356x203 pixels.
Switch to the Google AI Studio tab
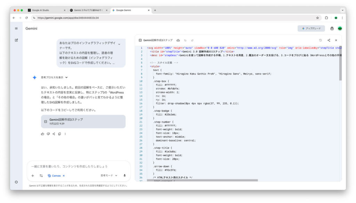click(45, 10)
